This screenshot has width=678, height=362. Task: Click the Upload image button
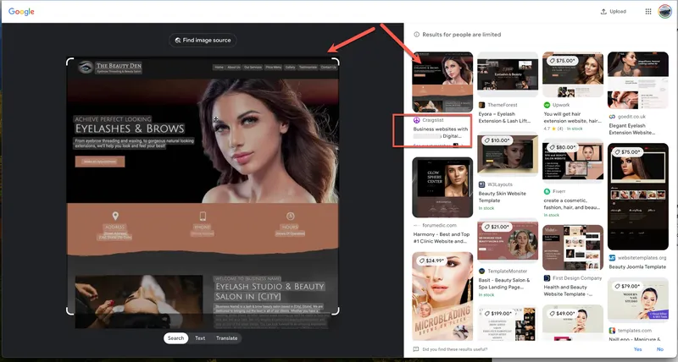tap(614, 12)
